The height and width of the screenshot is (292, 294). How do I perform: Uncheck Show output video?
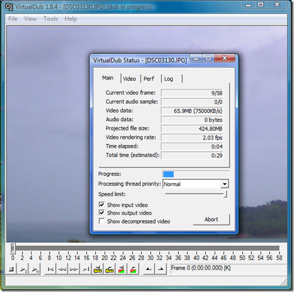(x=101, y=213)
